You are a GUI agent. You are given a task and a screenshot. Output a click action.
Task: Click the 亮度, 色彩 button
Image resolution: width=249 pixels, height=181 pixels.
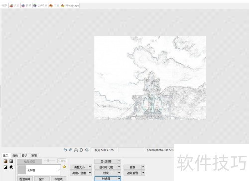[x=79, y=173]
